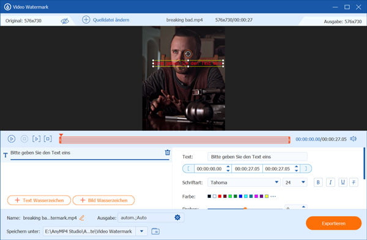Pick the dark green color swatch
The image size is (367, 240).
[235, 196]
